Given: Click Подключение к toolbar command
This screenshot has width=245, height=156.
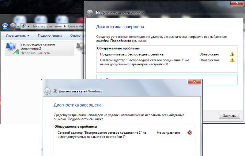Looking at the screenshot, I should click(x=50, y=35).
